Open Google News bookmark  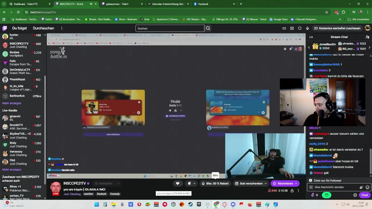[278, 19]
